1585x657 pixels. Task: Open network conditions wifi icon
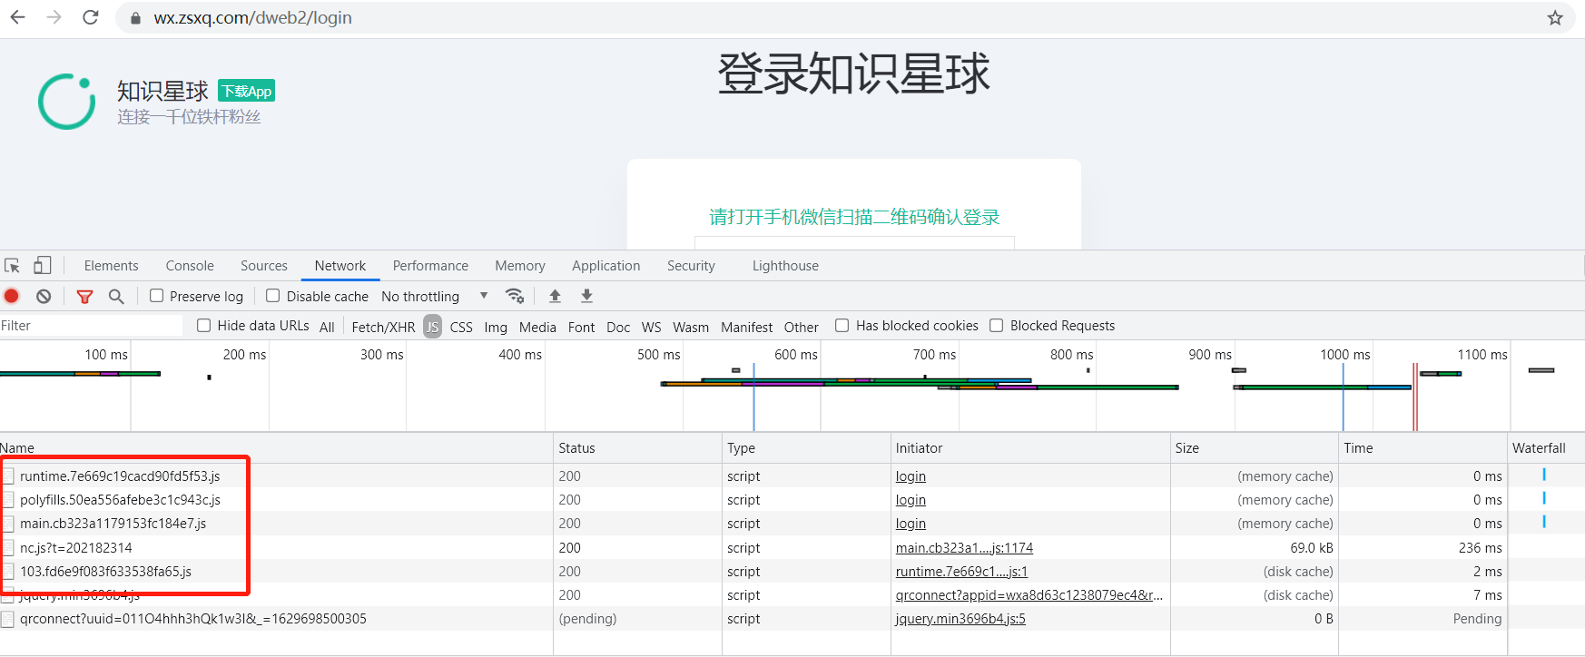tap(515, 296)
